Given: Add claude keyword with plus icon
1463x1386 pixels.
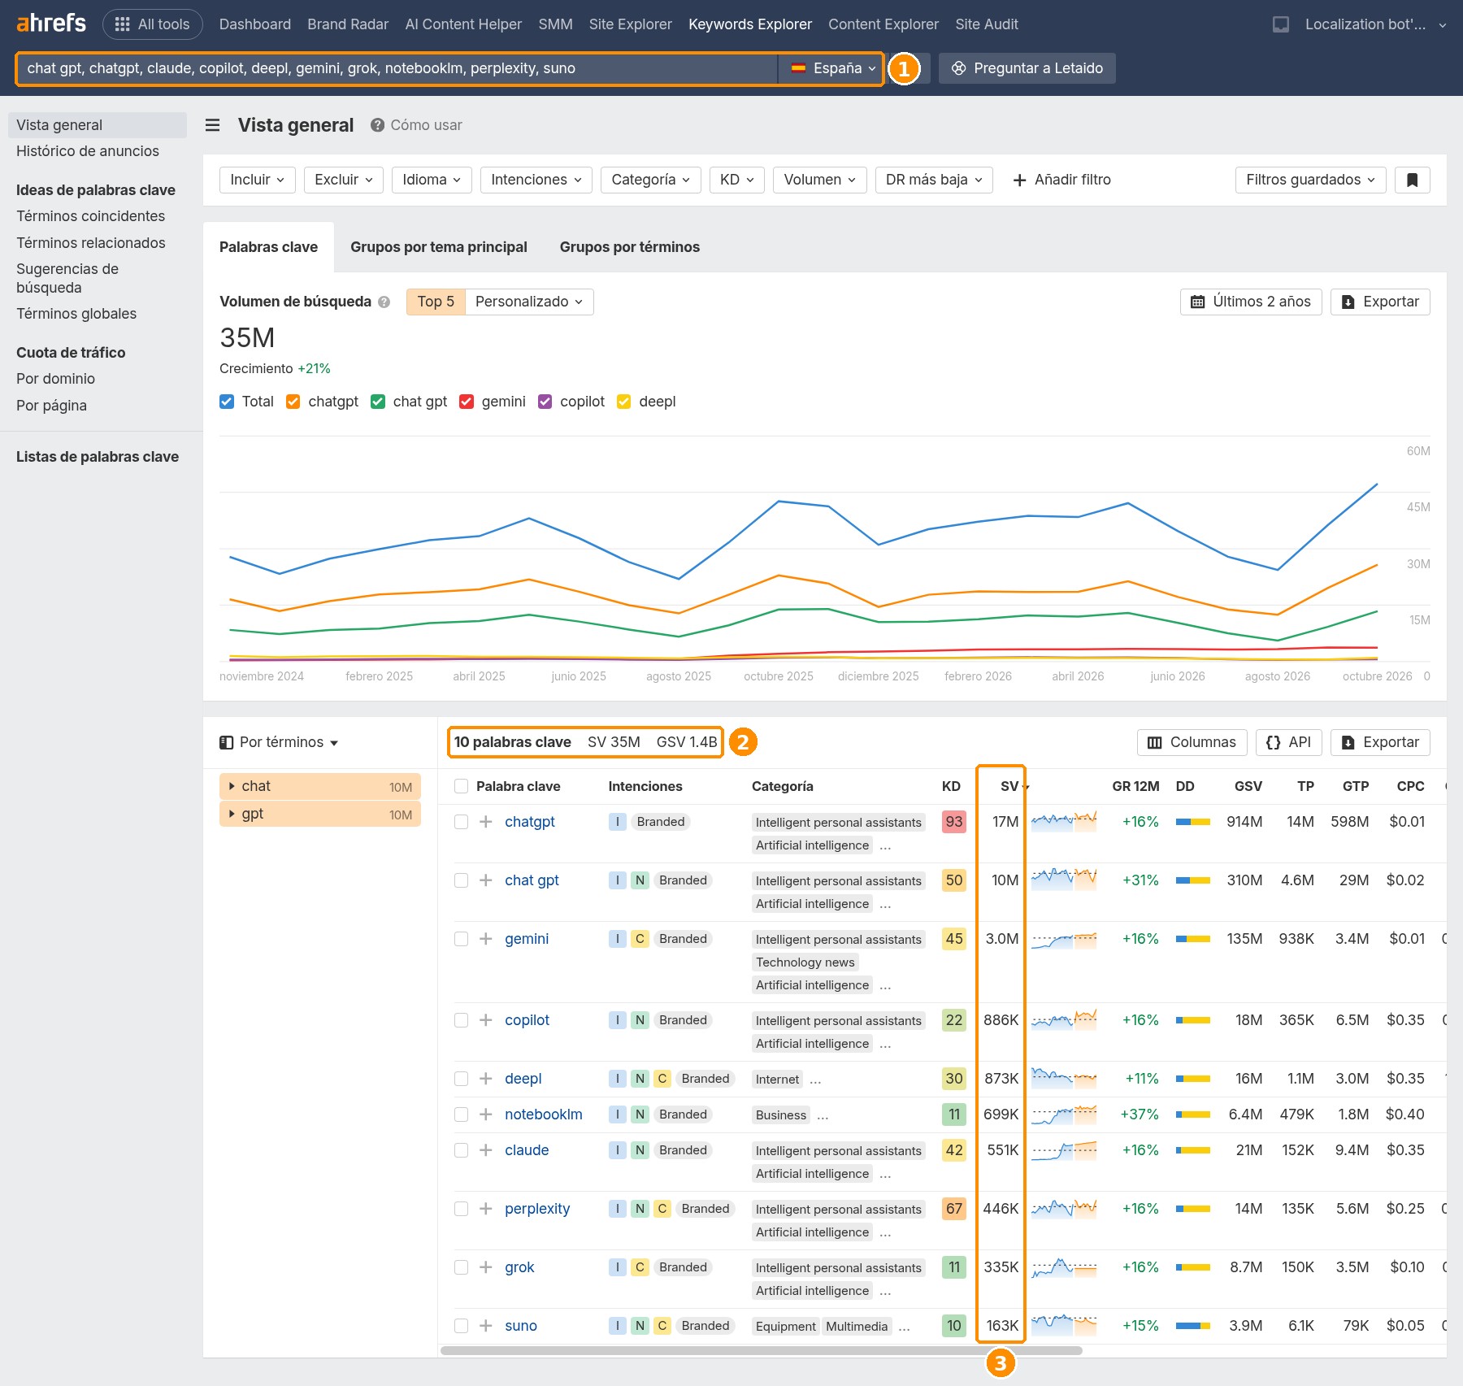Looking at the screenshot, I should coord(486,1150).
